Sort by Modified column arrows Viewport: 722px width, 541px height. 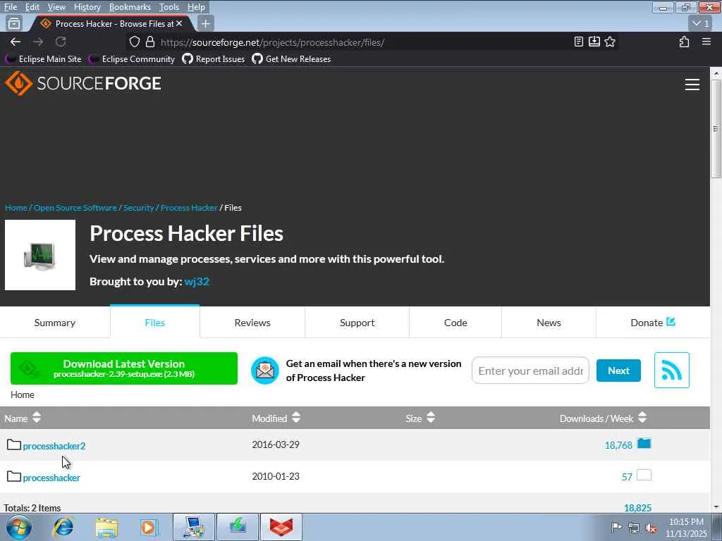296,418
